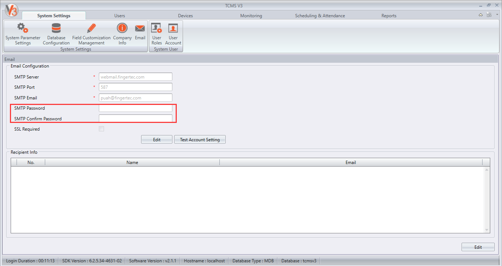Click the SMTP Server input field
Viewport: 502px width, 266px height.
point(135,77)
